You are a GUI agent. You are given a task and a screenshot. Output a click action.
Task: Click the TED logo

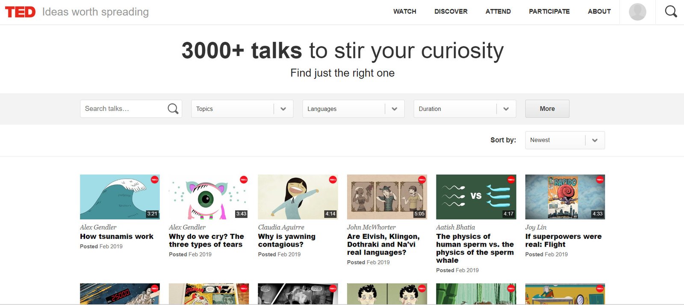point(20,12)
